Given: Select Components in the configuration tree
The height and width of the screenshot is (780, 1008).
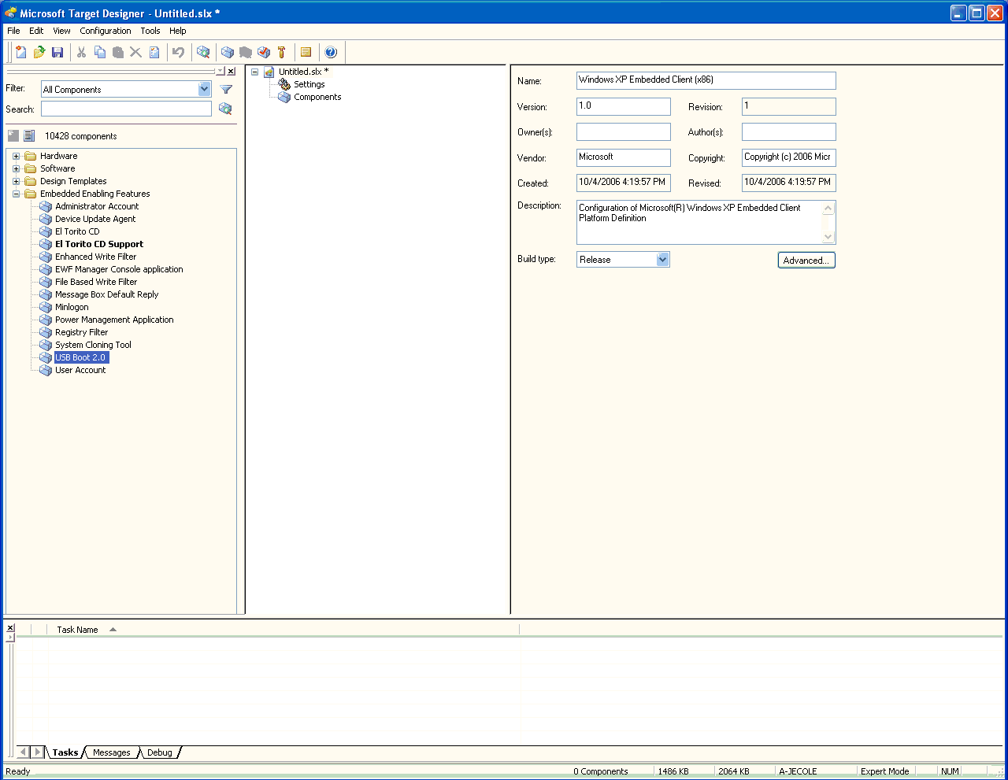Looking at the screenshot, I should pyautogui.click(x=317, y=97).
